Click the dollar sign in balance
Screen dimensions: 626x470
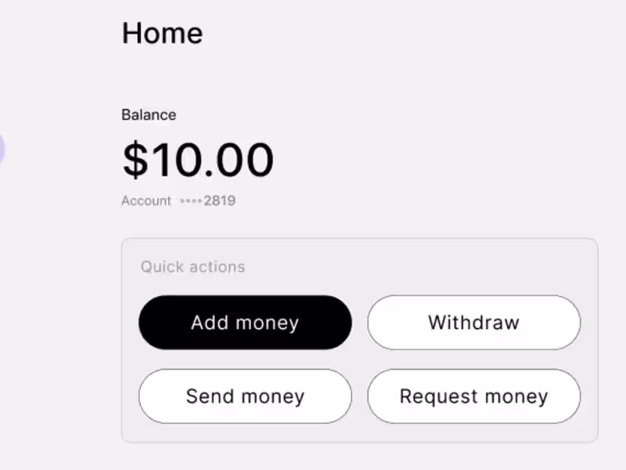pyautogui.click(x=135, y=159)
